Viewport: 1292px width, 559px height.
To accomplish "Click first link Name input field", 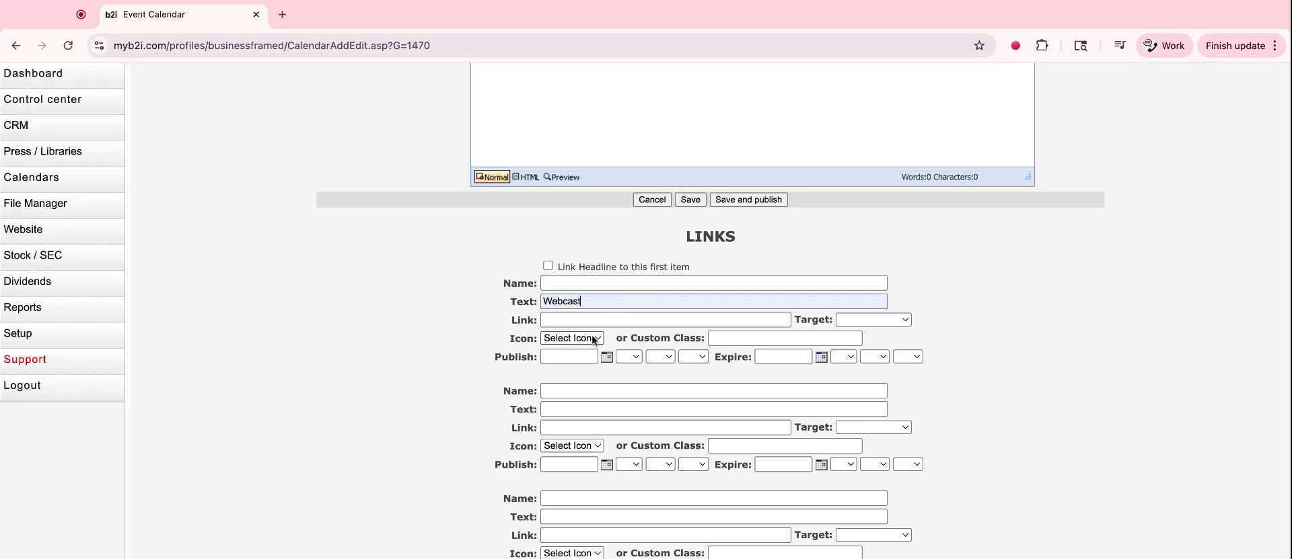I will point(714,283).
